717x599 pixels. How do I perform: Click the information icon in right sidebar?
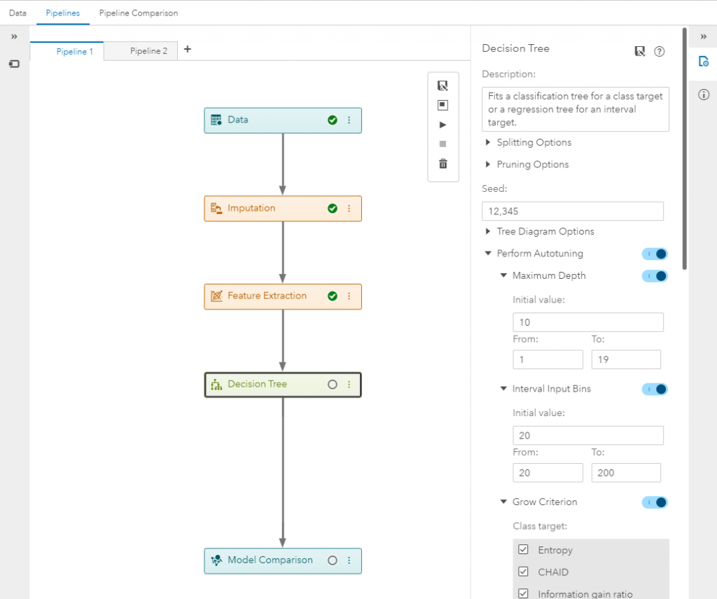tap(704, 95)
